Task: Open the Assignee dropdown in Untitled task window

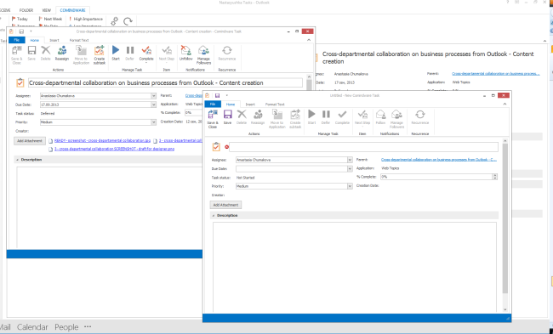Action: coord(350,160)
